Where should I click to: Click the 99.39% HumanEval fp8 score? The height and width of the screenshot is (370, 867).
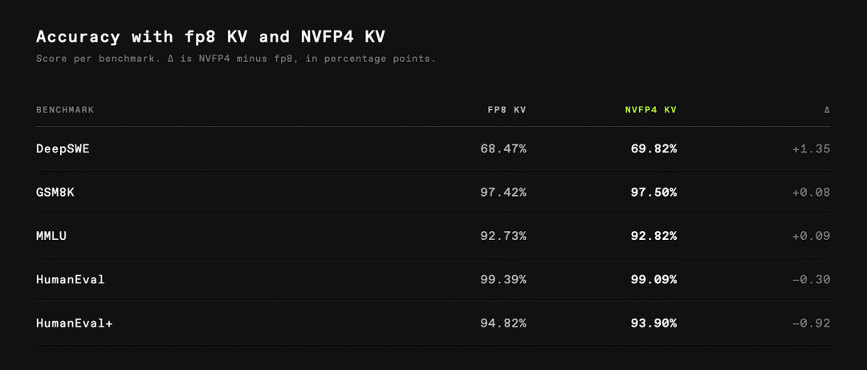[503, 279]
